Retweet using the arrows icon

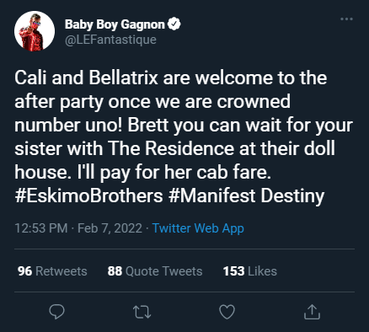click(x=142, y=312)
